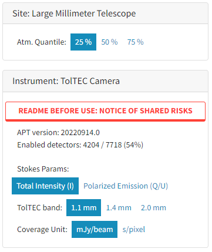
Task: Click the Large Millimeter Telescope site panel body
Action: tap(105, 42)
